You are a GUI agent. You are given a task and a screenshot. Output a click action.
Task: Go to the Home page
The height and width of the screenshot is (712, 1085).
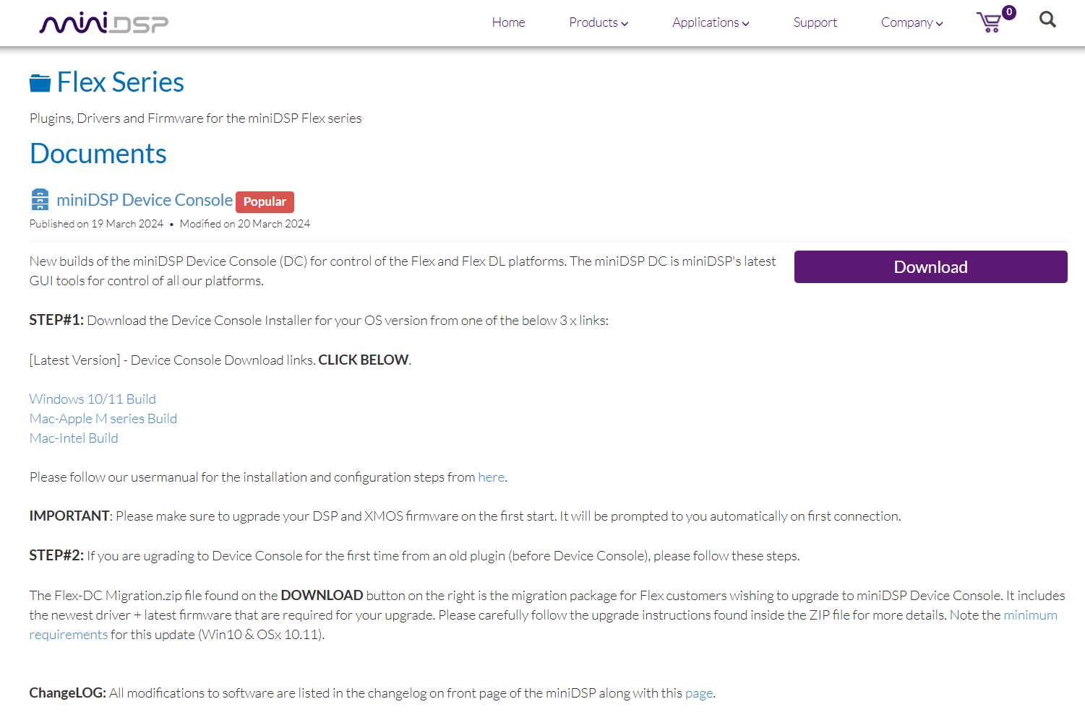[x=508, y=22]
